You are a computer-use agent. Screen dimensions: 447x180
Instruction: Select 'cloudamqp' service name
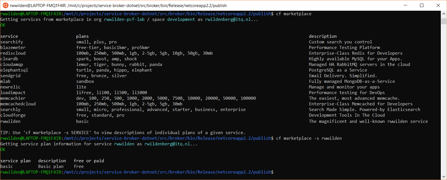(12, 65)
